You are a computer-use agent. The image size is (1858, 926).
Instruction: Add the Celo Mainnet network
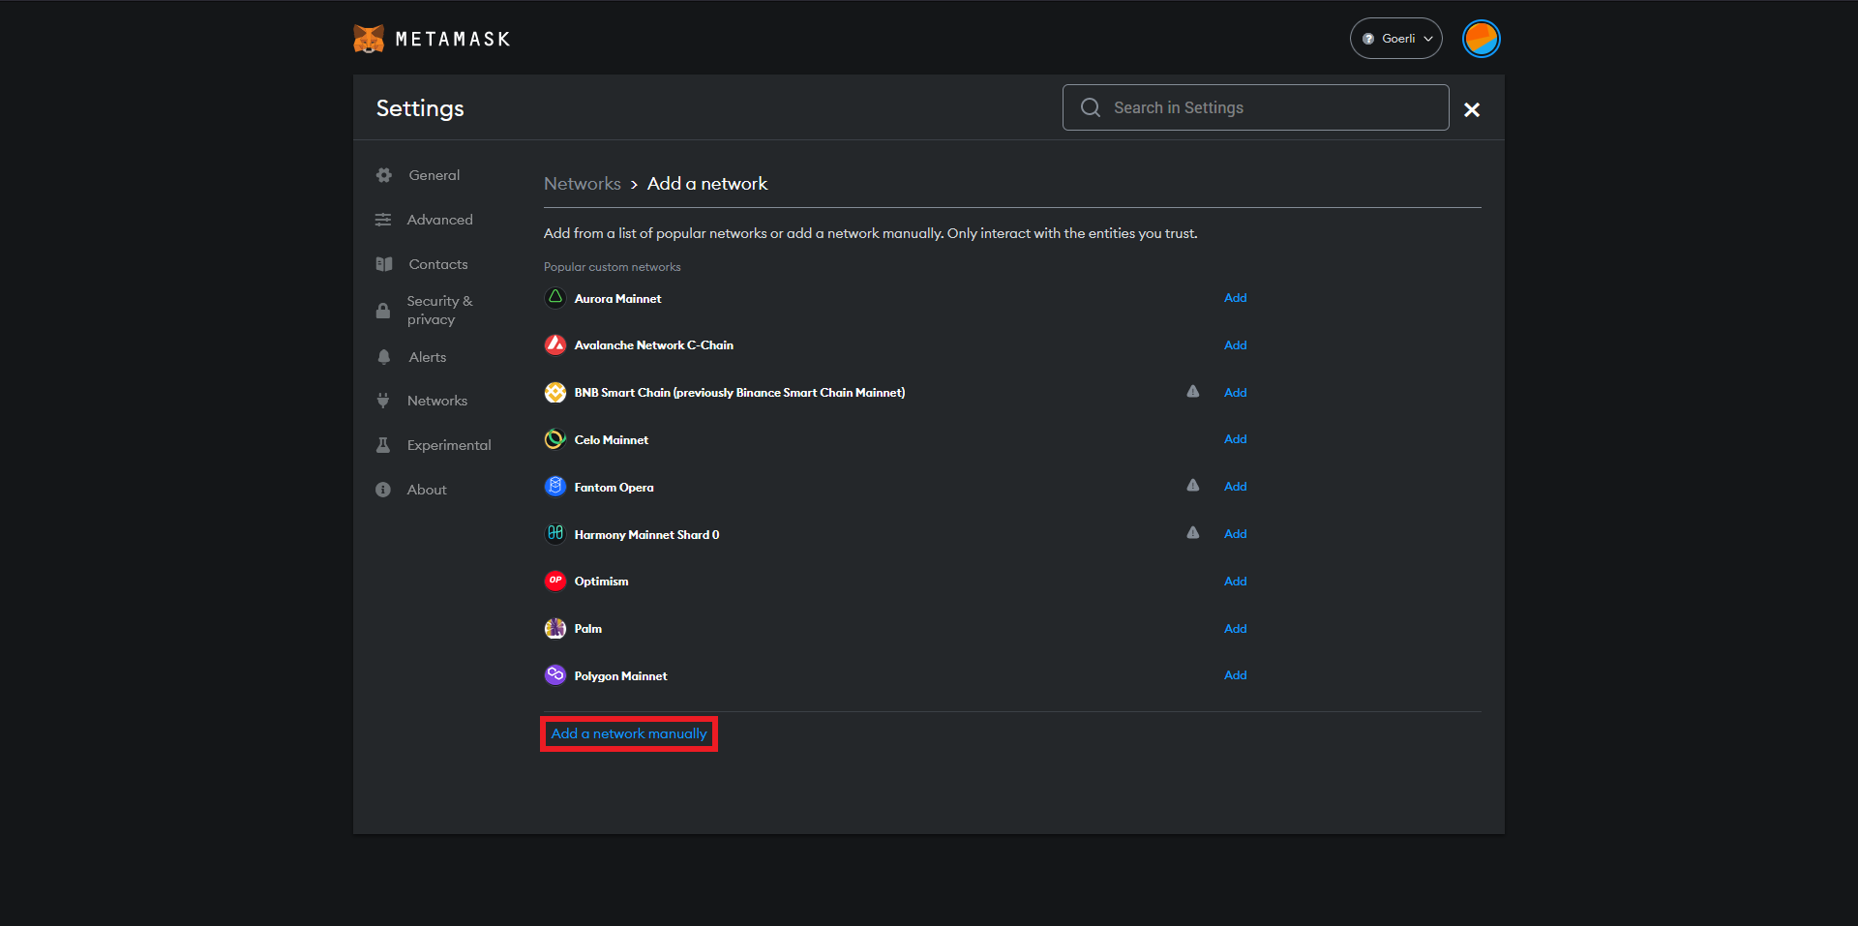click(1235, 439)
